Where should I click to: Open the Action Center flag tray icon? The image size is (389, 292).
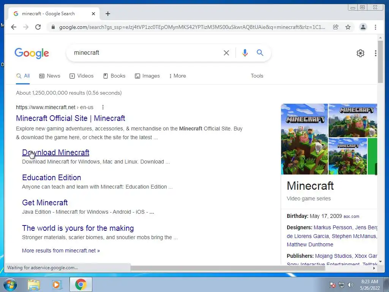point(332,285)
